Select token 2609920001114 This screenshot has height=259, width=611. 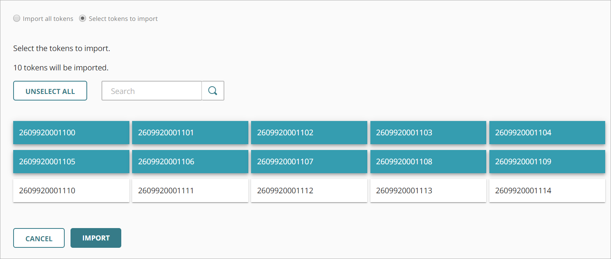547,191
